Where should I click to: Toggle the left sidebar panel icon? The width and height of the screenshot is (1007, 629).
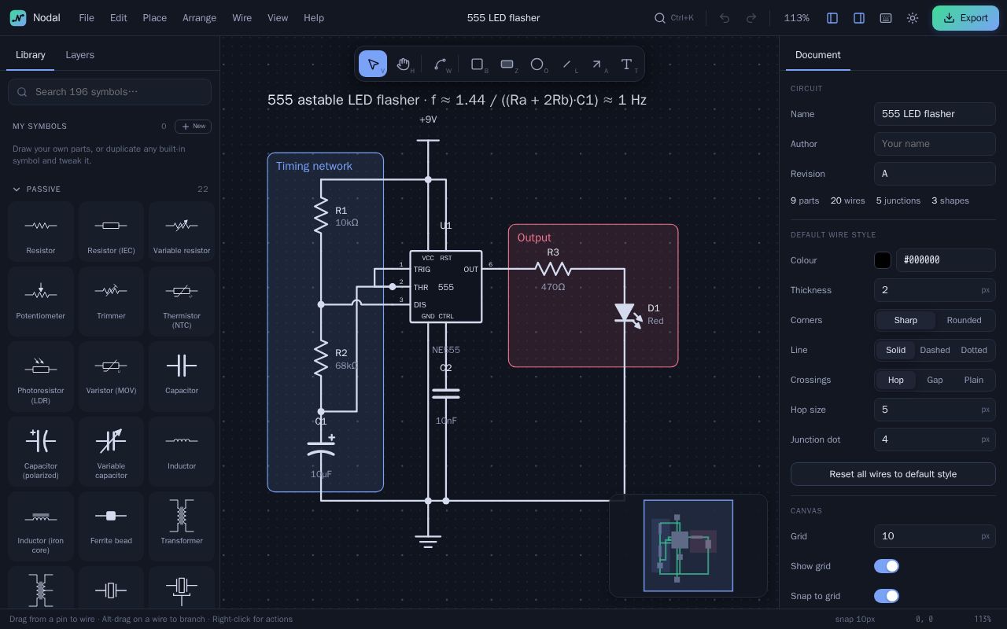(832, 18)
